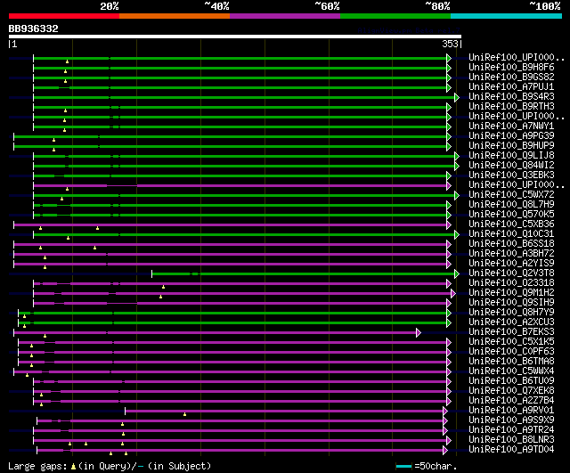Open the UniRef100_A7NWY1 entry

(x=511, y=126)
